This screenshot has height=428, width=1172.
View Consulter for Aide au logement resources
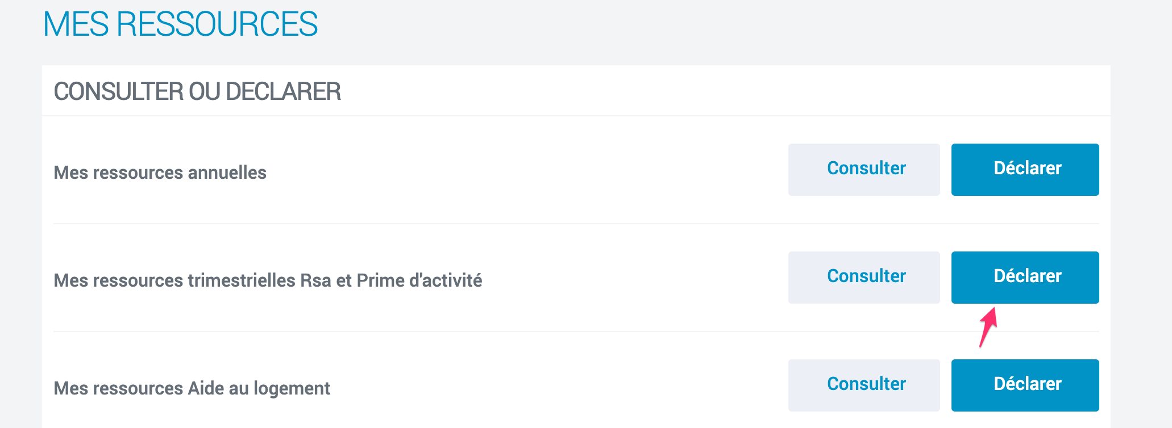(x=864, y=385)
